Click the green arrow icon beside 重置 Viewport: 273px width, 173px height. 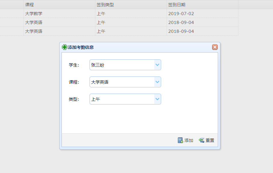tap(201, 140)
